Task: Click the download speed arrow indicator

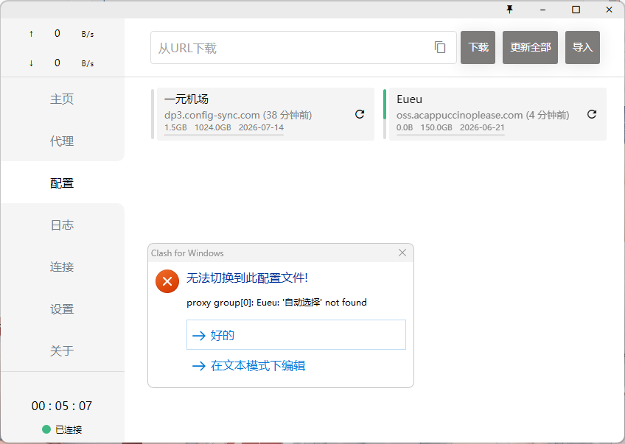Action: click(x=31, y=63)
